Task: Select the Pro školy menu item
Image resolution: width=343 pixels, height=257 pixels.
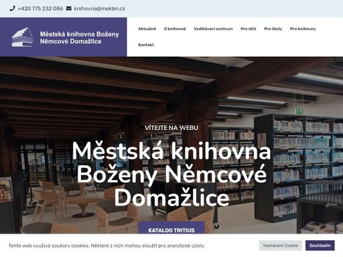Action: (x=273, y=29)
